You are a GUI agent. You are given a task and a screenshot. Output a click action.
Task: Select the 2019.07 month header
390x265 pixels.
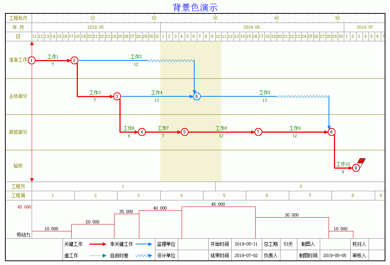pyautogui.click(x=365, y=27)
